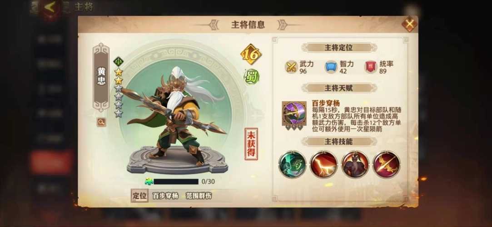Image resolution: width=492 pixels, height=227 pixels.
Task: Close the 主将信息 panel
Action: [409, 24]
